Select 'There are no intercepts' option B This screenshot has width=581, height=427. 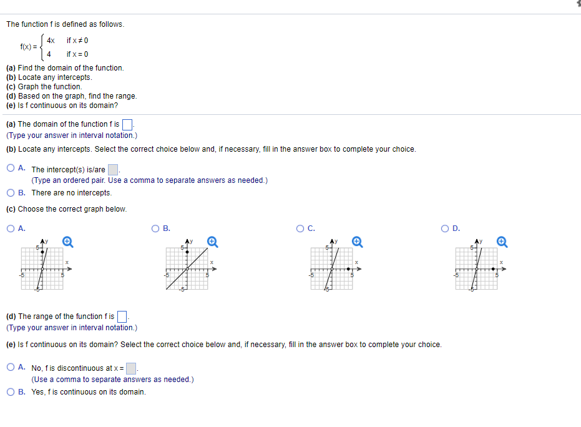(11, 192)
